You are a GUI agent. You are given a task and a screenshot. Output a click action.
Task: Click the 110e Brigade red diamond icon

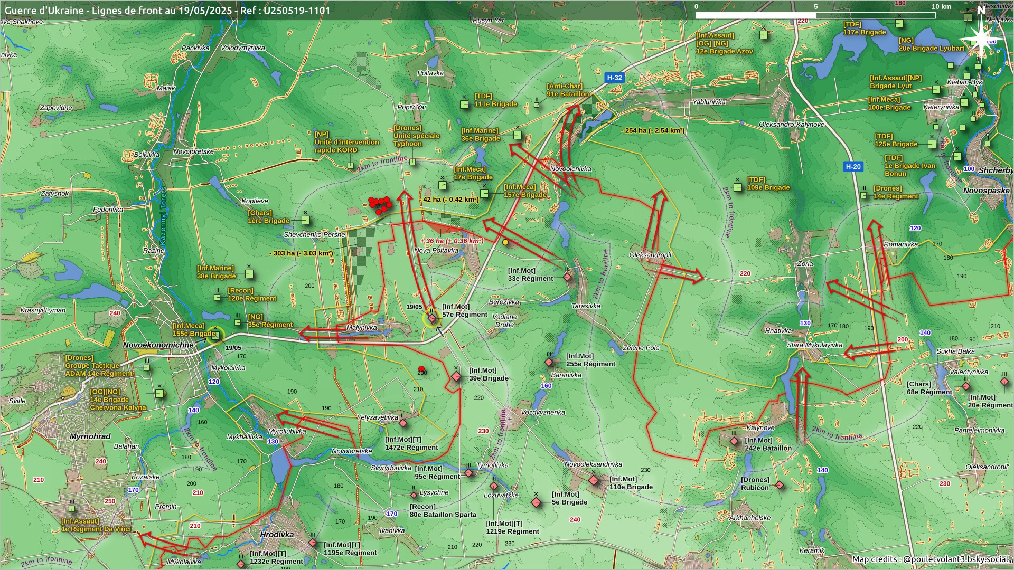point(594,480)
